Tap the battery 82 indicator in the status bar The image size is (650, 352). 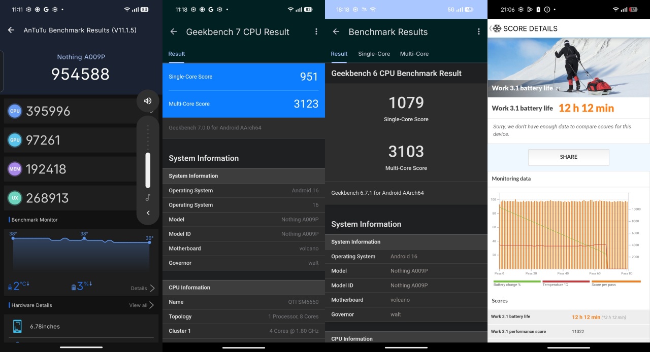click(308, 10)
